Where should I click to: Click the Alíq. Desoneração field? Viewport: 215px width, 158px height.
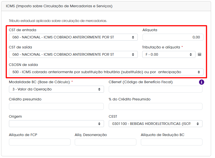105,142
